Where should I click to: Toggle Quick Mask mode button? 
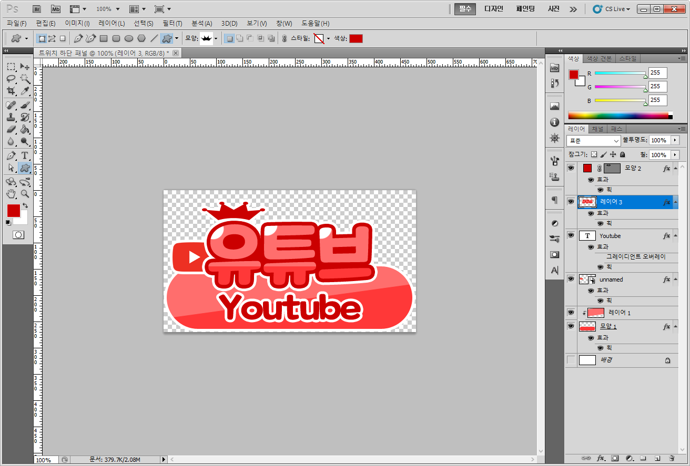[18, 235]
